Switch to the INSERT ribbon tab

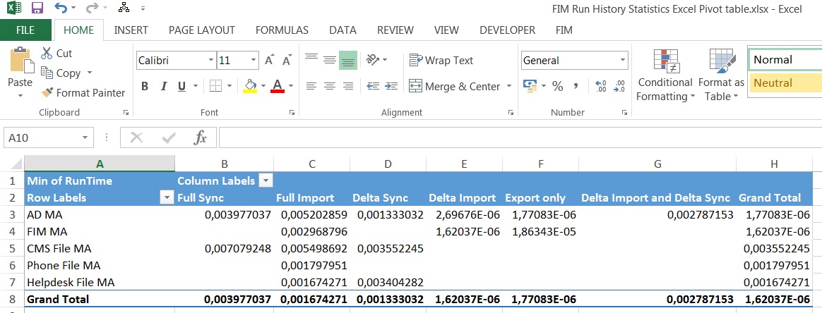131,30
